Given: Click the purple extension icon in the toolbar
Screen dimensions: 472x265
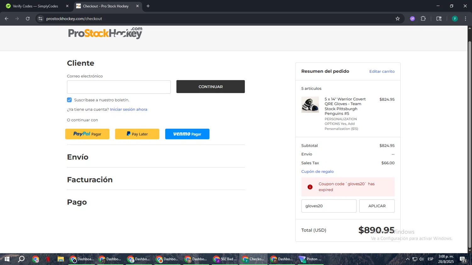Looking at the screenshot, I should click(412, 19).
